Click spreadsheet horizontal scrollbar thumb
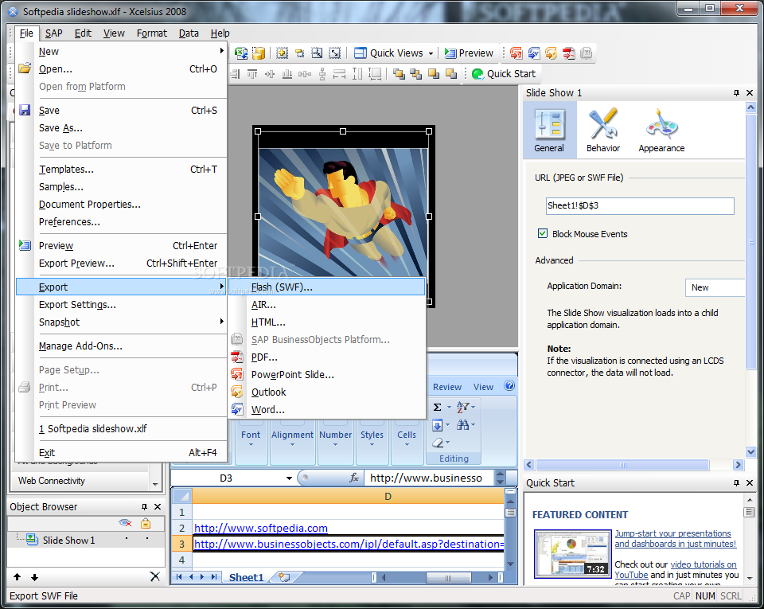 point(448,578)
